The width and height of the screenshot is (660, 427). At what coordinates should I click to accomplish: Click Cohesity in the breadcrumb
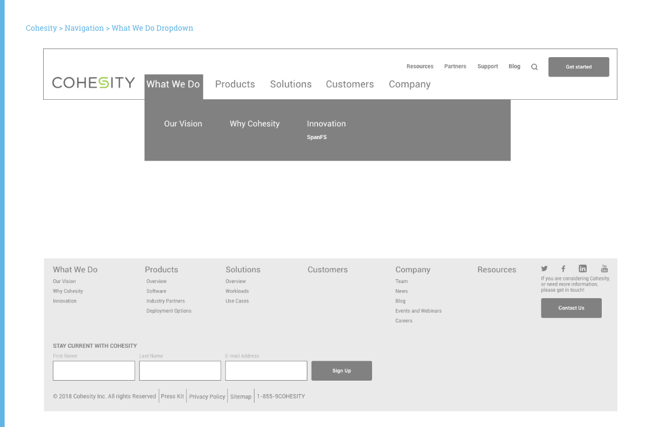coord(42,28)
